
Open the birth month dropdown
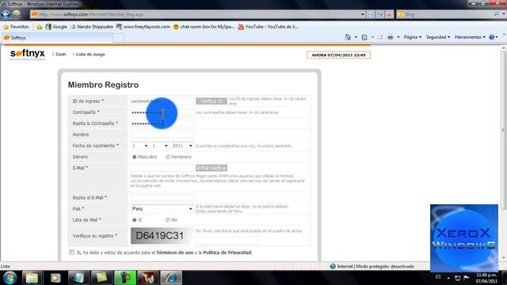pyautogui.click(x=160, y=146)
